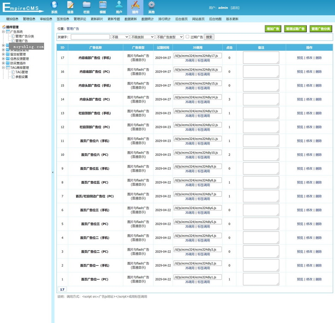Click the TAG高级管理 tree node icon
The image size is (335, 323).
(x=8, y=67)
